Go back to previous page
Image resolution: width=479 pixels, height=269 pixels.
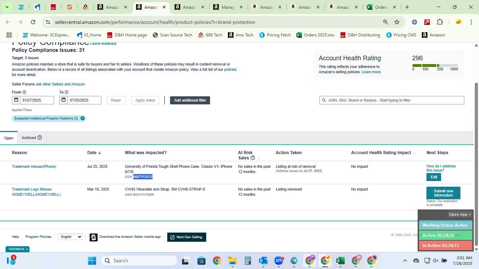[x=8, y=22]
